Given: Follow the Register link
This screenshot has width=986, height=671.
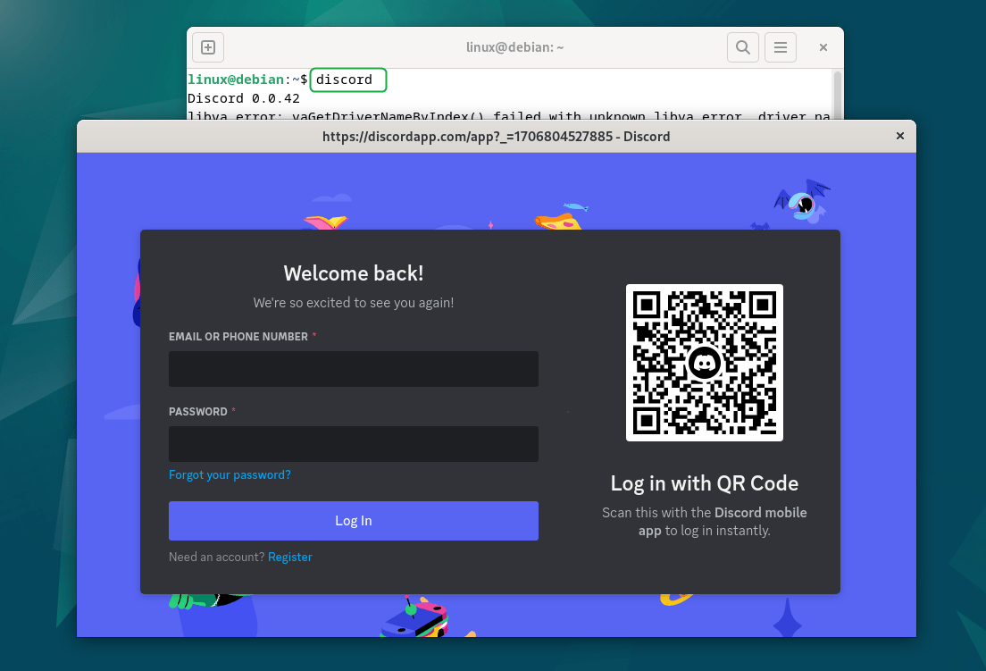Looking at the screenshot, I should (x=290, y=557).
